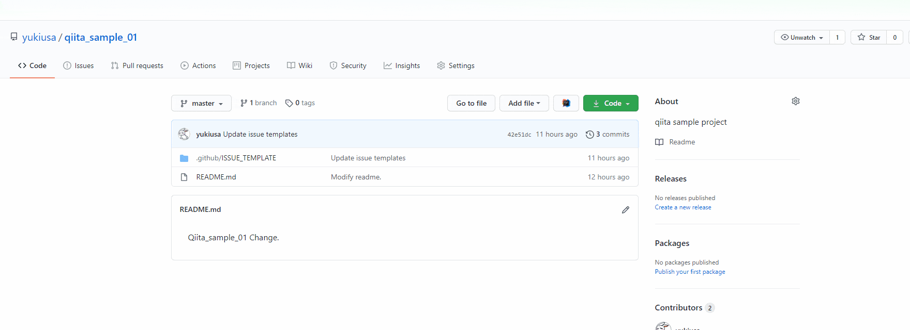Screen dimensions: 910x330
Task: Click the repository icon beside yukiusa
Action: click(x=14, y=37)
